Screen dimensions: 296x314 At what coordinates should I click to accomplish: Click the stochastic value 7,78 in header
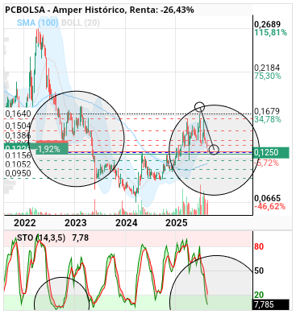(x=81, y=238)
